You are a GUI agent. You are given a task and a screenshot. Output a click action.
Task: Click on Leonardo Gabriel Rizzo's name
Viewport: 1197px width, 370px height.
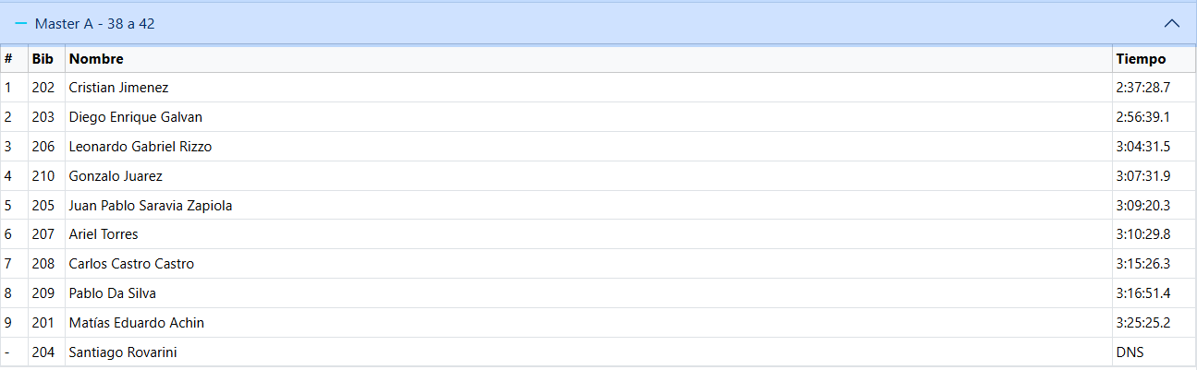(x=140, y=147)
